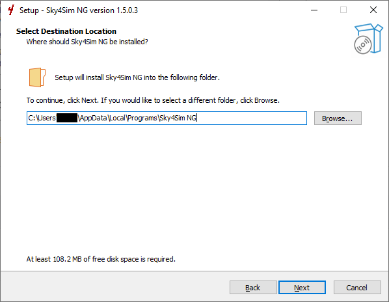Focus the destination folder path field

pyautogui.click(x=167, y=118)
